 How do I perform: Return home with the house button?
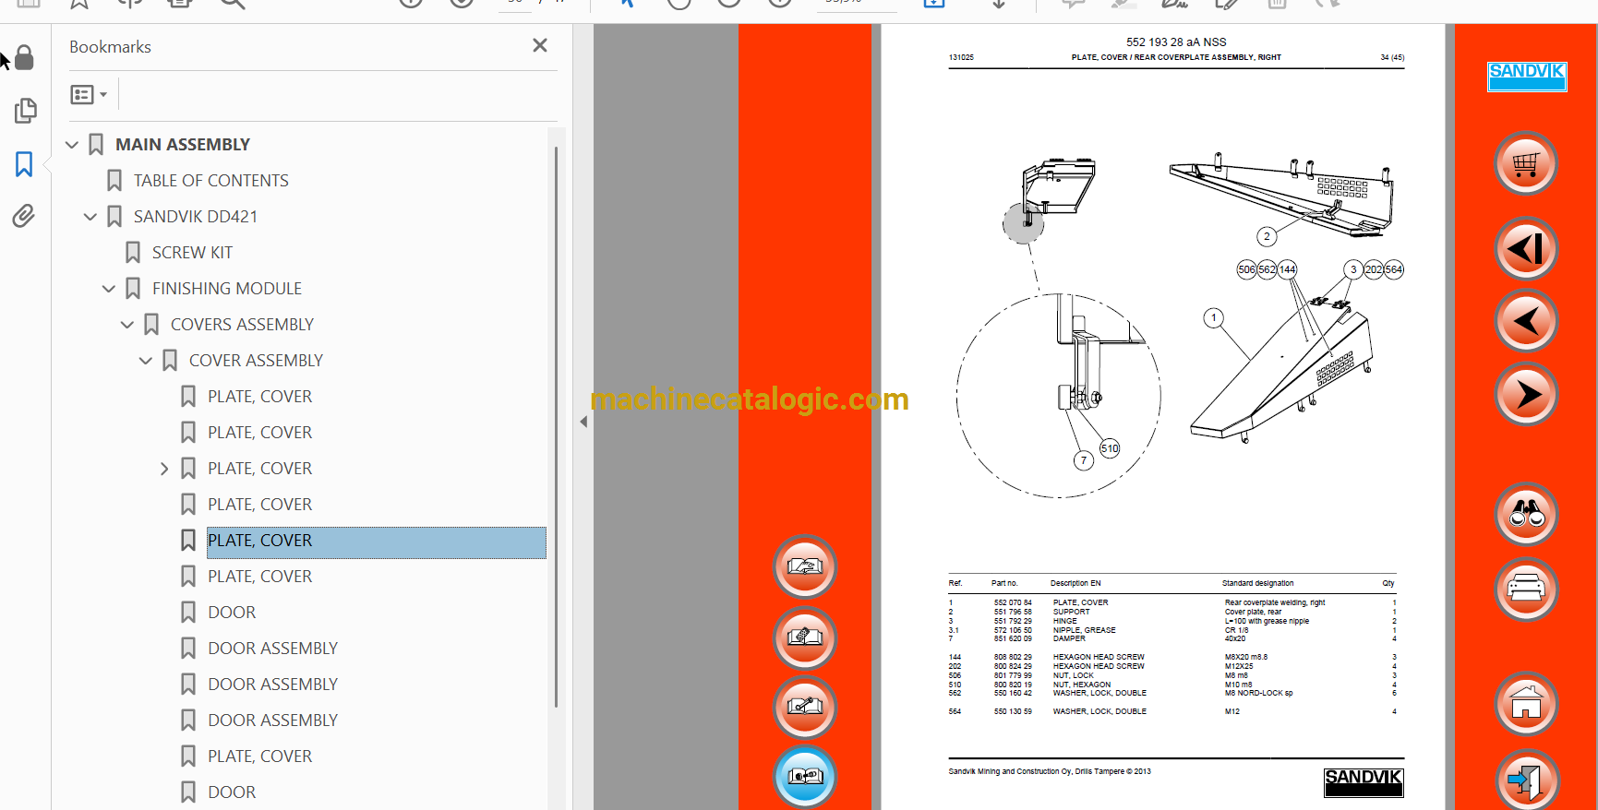1526,704
